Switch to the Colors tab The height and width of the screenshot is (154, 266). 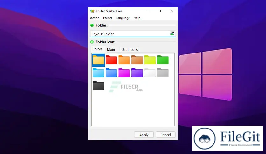point(98,49)
